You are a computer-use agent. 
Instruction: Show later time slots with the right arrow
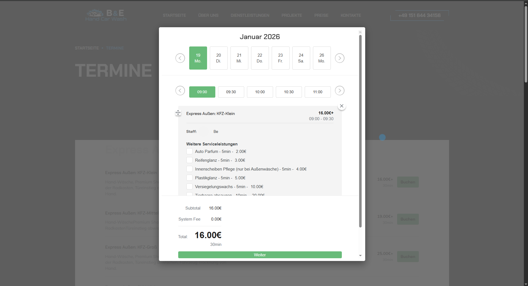(340, 90)
